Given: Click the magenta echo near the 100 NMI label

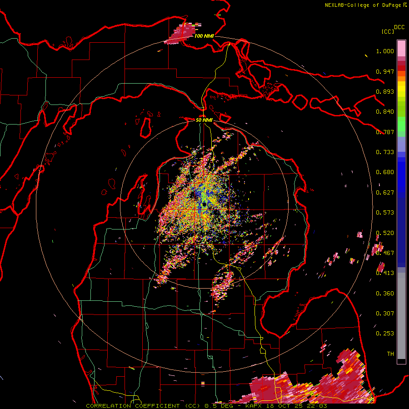Looking at the screenshot, I should point(183,33).
